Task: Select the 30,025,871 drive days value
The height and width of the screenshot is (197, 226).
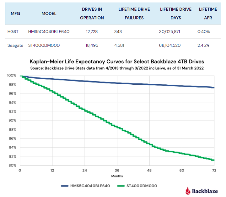Action: [x=169, y=31]
